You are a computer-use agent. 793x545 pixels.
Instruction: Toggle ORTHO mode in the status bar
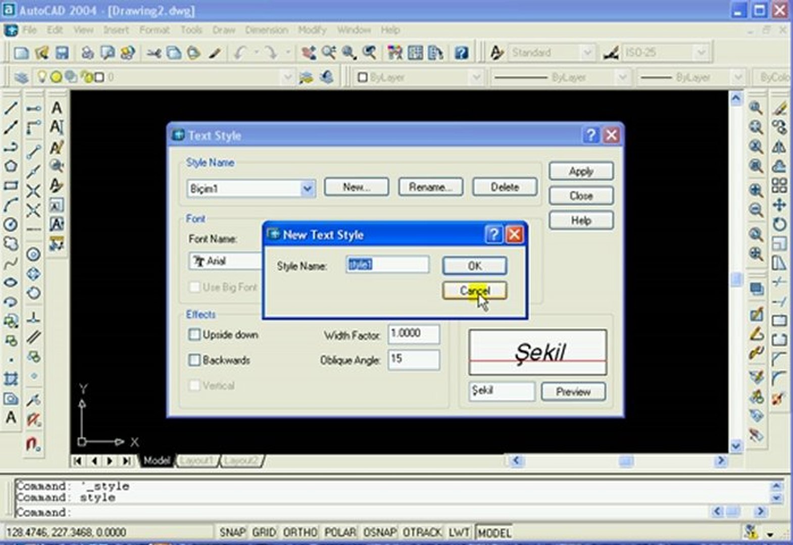[300, 532]
